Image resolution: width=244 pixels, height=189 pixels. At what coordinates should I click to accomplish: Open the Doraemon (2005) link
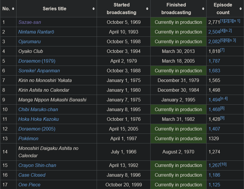pyautogui.click(x=37, y=129)
